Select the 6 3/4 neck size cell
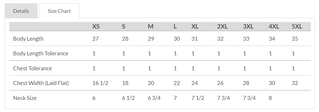The width and height of the screenshot is (319, 112). (154, 98)
